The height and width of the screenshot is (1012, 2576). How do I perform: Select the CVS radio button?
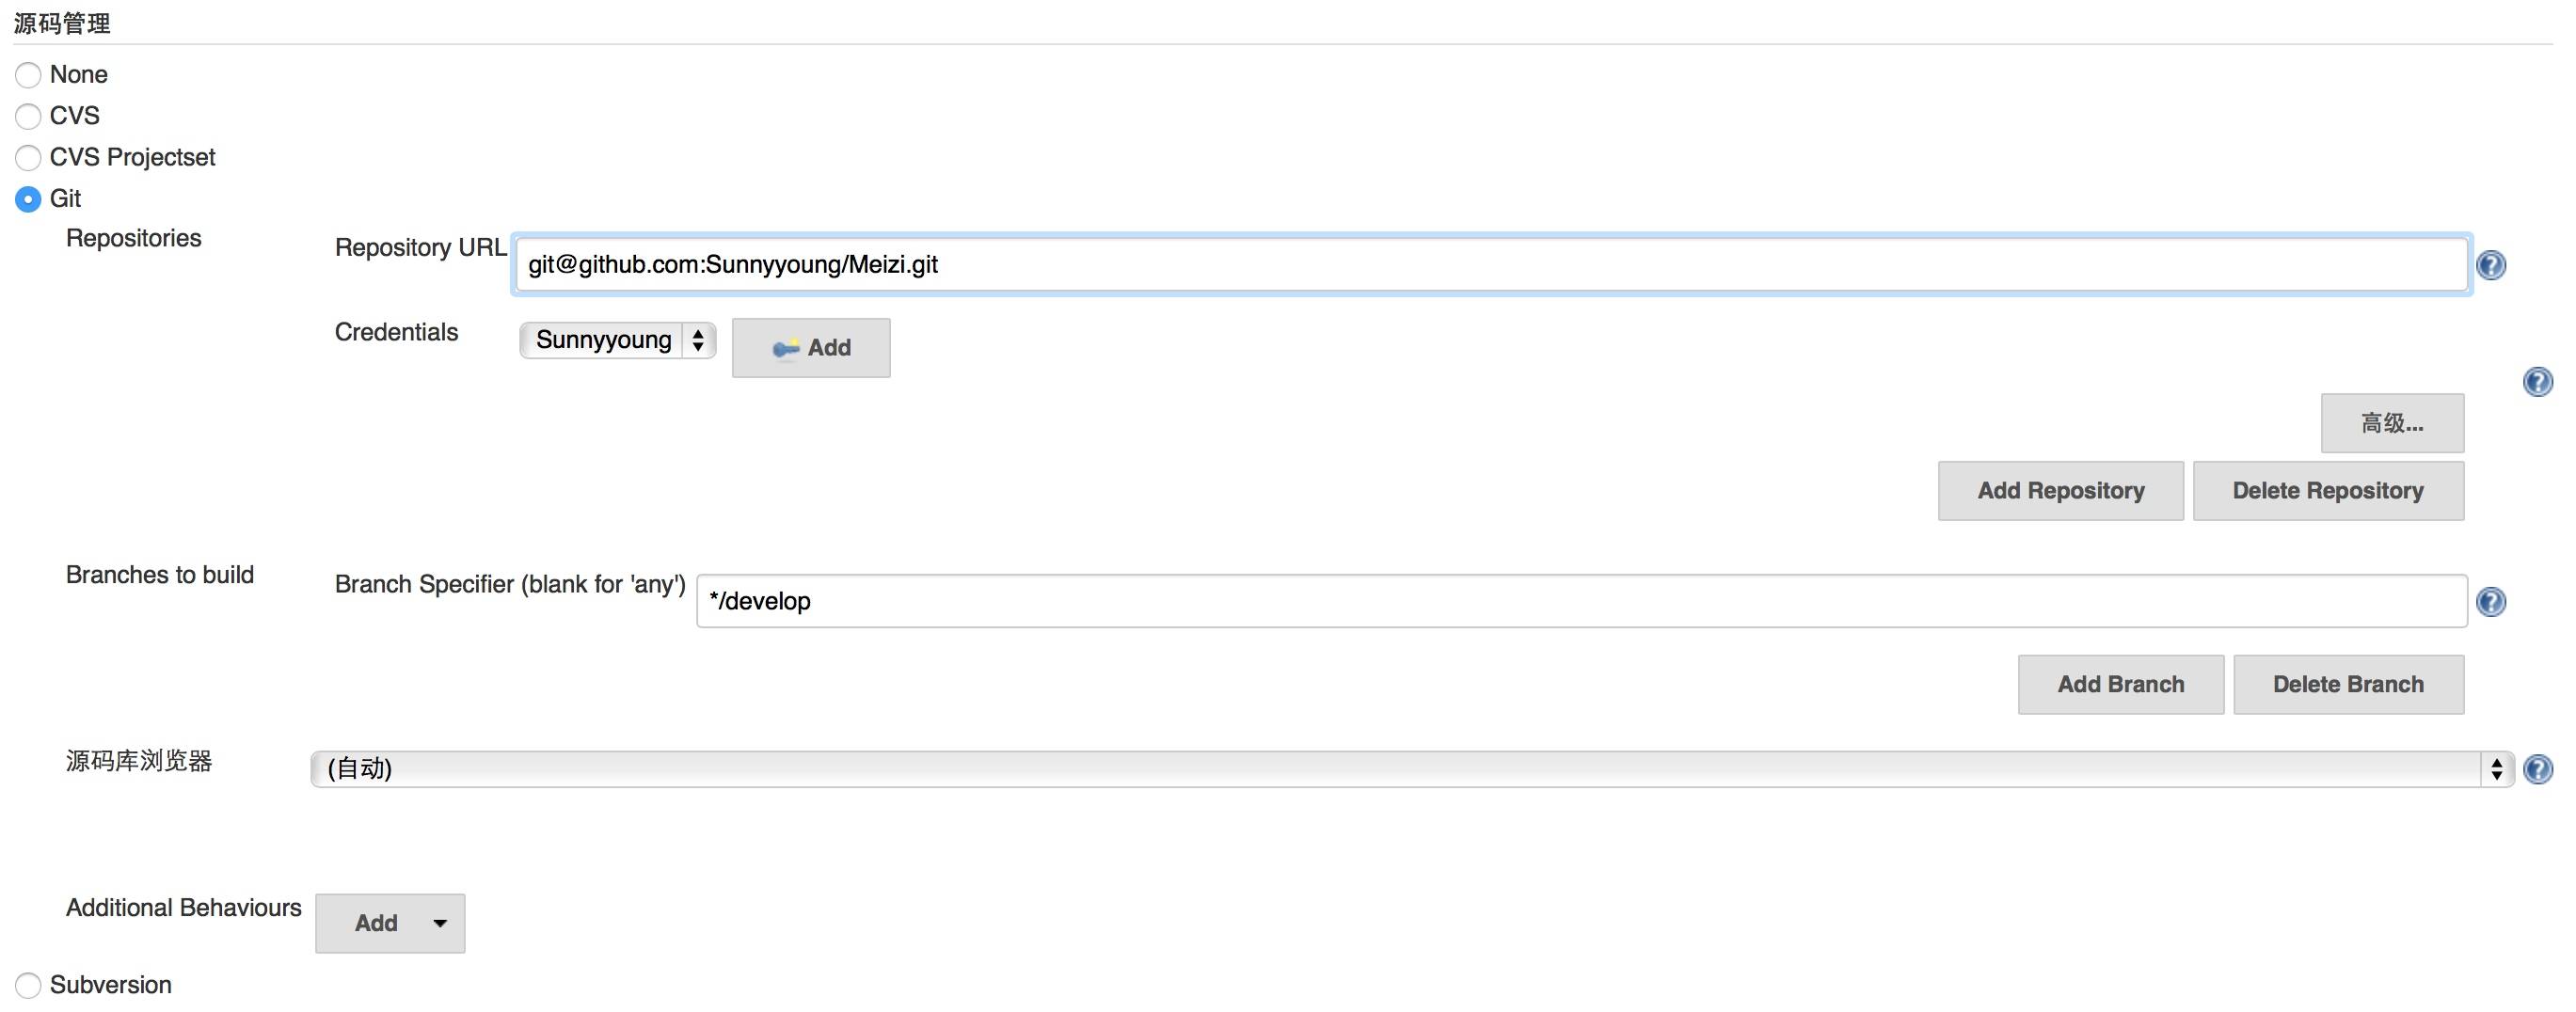point(28,116)
